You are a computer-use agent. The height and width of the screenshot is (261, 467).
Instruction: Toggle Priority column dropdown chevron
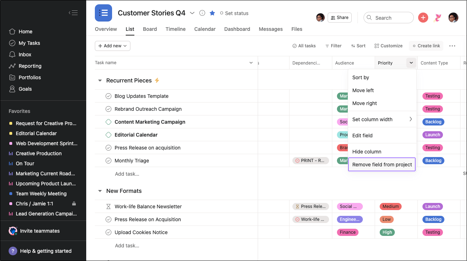click(411, 63)
